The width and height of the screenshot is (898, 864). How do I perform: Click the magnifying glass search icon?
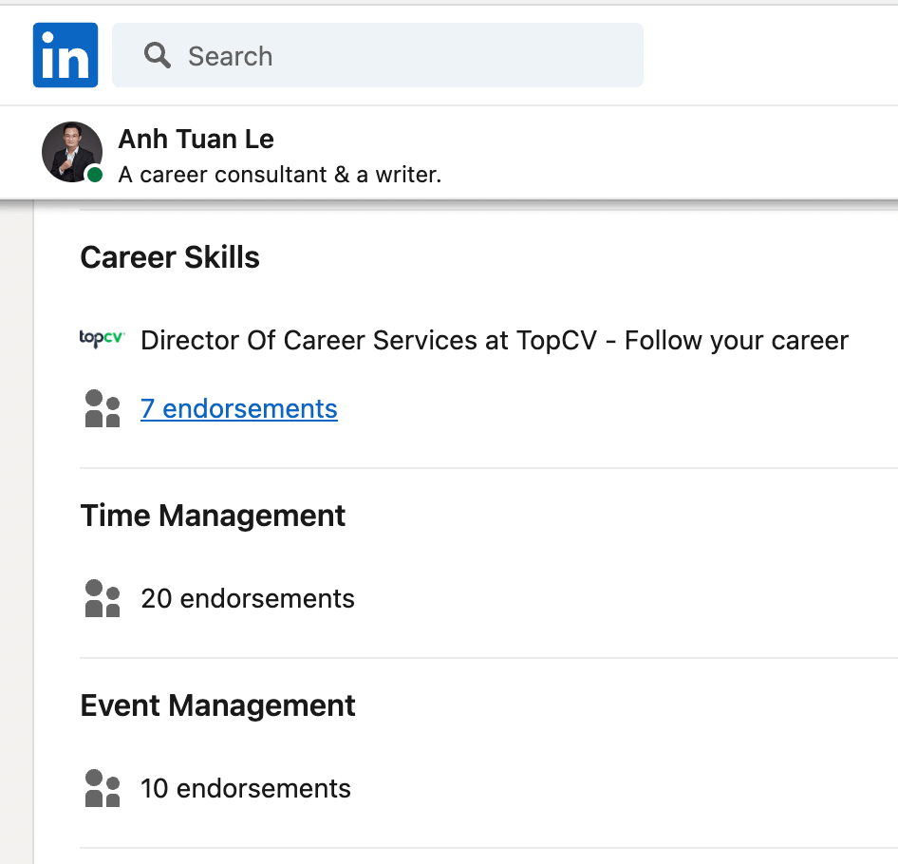click(157, 55)
